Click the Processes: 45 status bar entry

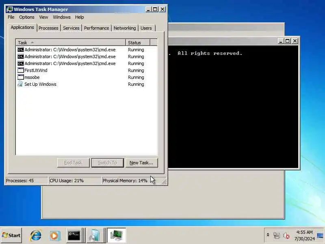[x=26, y=181]
